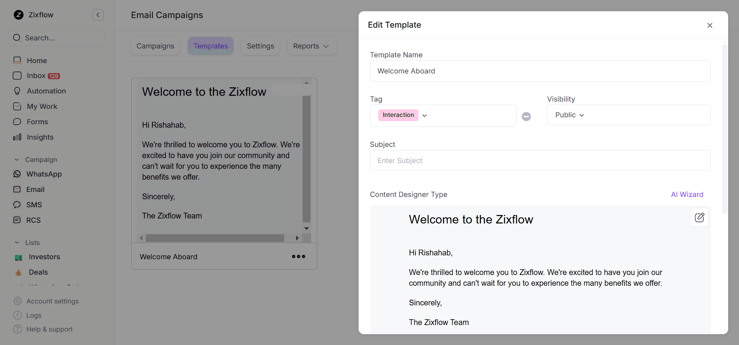739x345 pixels.
Task: Expand the Visibility Public dropdown
Action: (570, 115)
